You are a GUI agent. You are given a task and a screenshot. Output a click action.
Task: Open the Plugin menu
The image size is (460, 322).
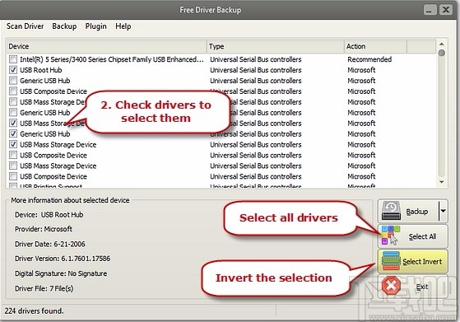(x=96, y=26)
